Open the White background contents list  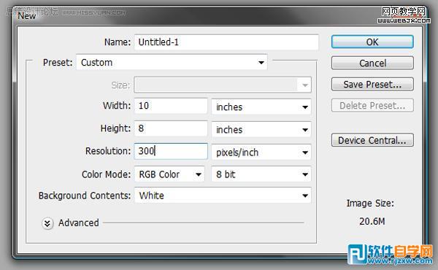click(x=223, y=195)
